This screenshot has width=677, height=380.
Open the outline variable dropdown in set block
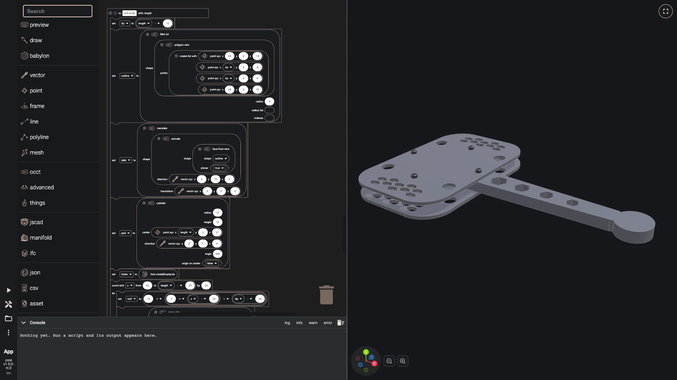127,76
